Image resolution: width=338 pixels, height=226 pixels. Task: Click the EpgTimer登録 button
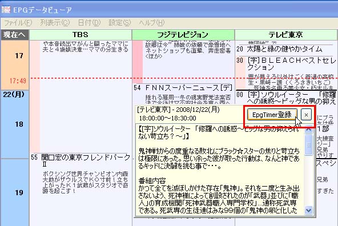point(272,115)
